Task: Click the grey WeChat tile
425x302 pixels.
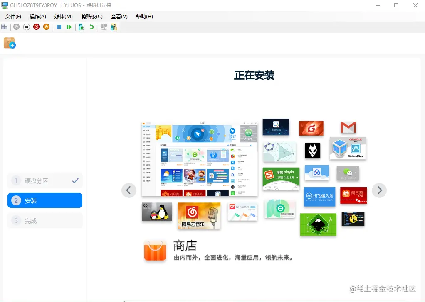Action: 348,173
